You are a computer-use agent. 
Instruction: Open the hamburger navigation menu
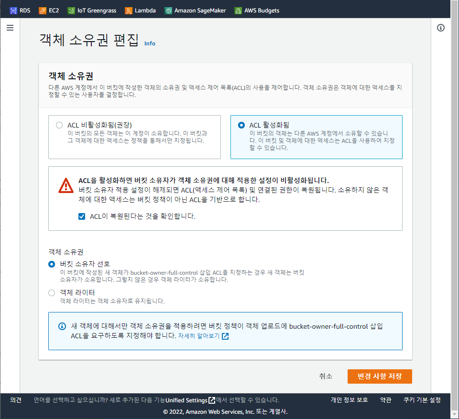[x=10, y=28]
